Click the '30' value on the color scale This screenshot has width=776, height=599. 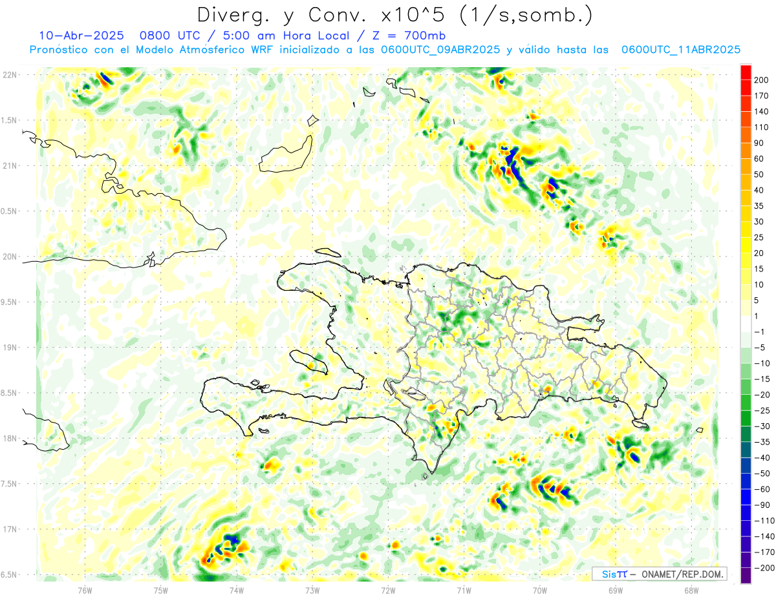pos(759,222)
